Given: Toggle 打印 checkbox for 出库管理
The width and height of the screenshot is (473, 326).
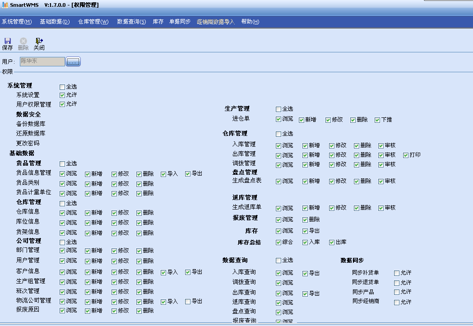Looking at the screenshot, I should click(406, 155).
